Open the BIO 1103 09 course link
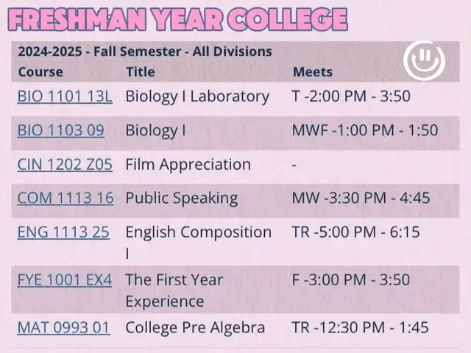The image size is (471, 353). (61, 131)
